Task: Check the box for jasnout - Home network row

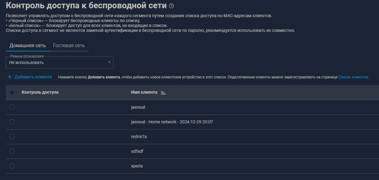Action: (x=12, y=122)
